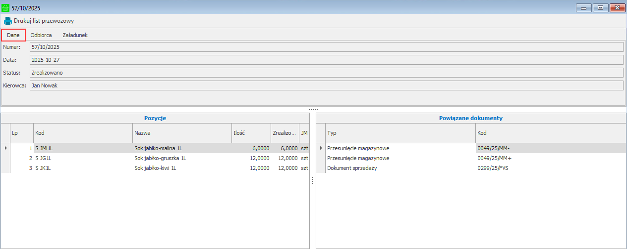627x249 pixels.
Task: Click the Ilość column header
Action: (x=250, y=133)
